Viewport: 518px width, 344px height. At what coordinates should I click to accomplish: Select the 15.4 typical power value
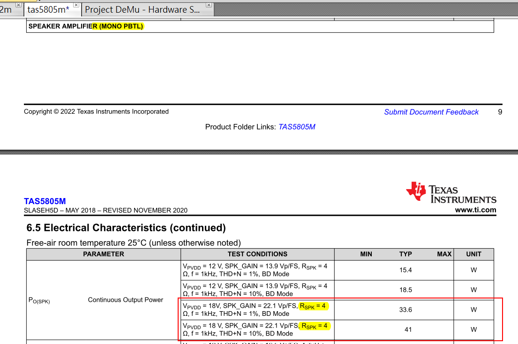click(405, 270)
